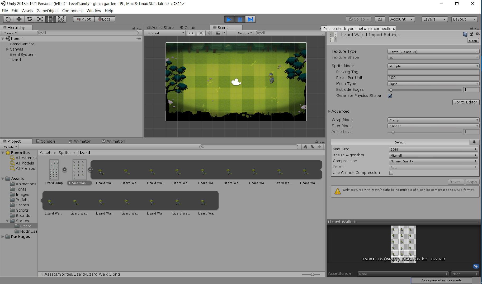Select the Move tool
The width and height of the screenshot is (482, 284).
(19, 19)
